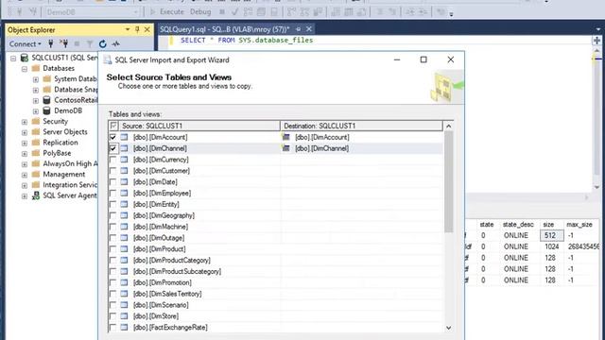Click the SQL Server Agent icon

click(36, 195)
